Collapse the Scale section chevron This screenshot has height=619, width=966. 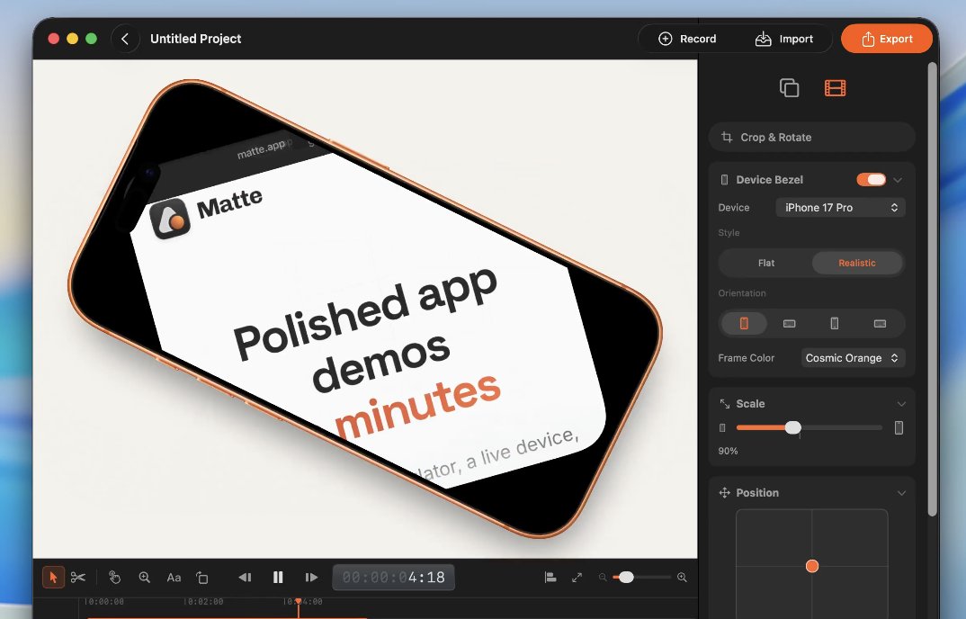coord(901,404)
